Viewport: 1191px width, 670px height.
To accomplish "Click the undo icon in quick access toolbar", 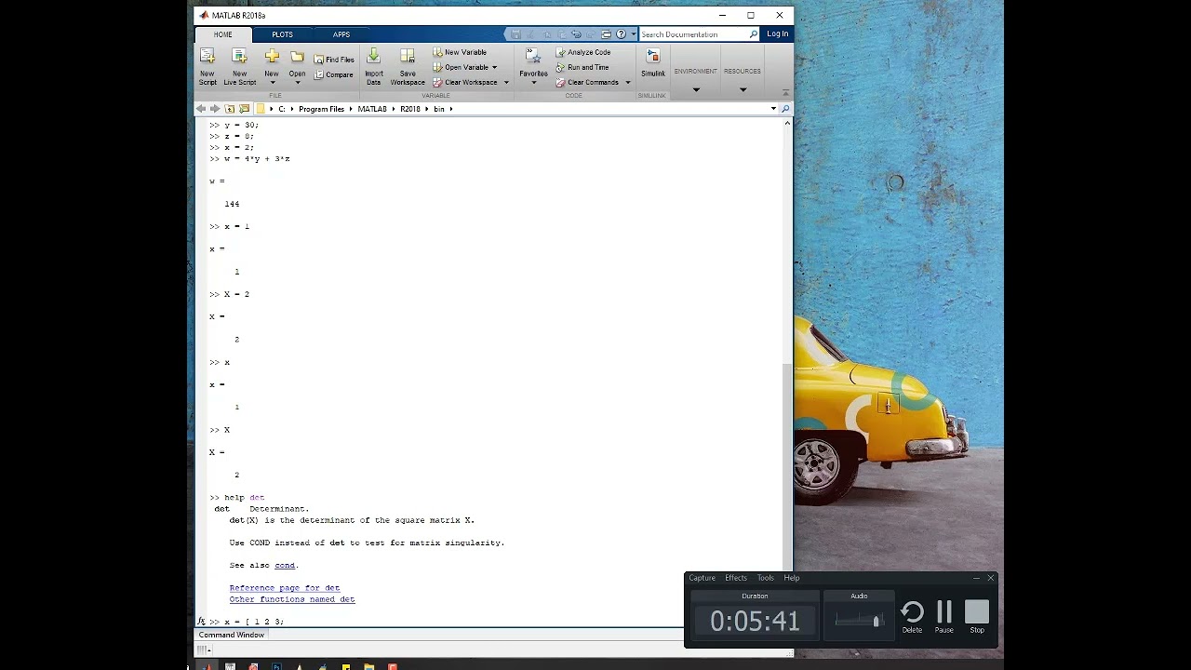I will (x=576, y=34).
